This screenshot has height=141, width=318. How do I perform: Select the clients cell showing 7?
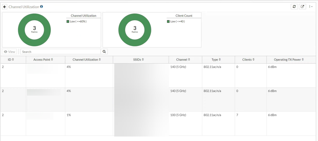coord(251,123)
